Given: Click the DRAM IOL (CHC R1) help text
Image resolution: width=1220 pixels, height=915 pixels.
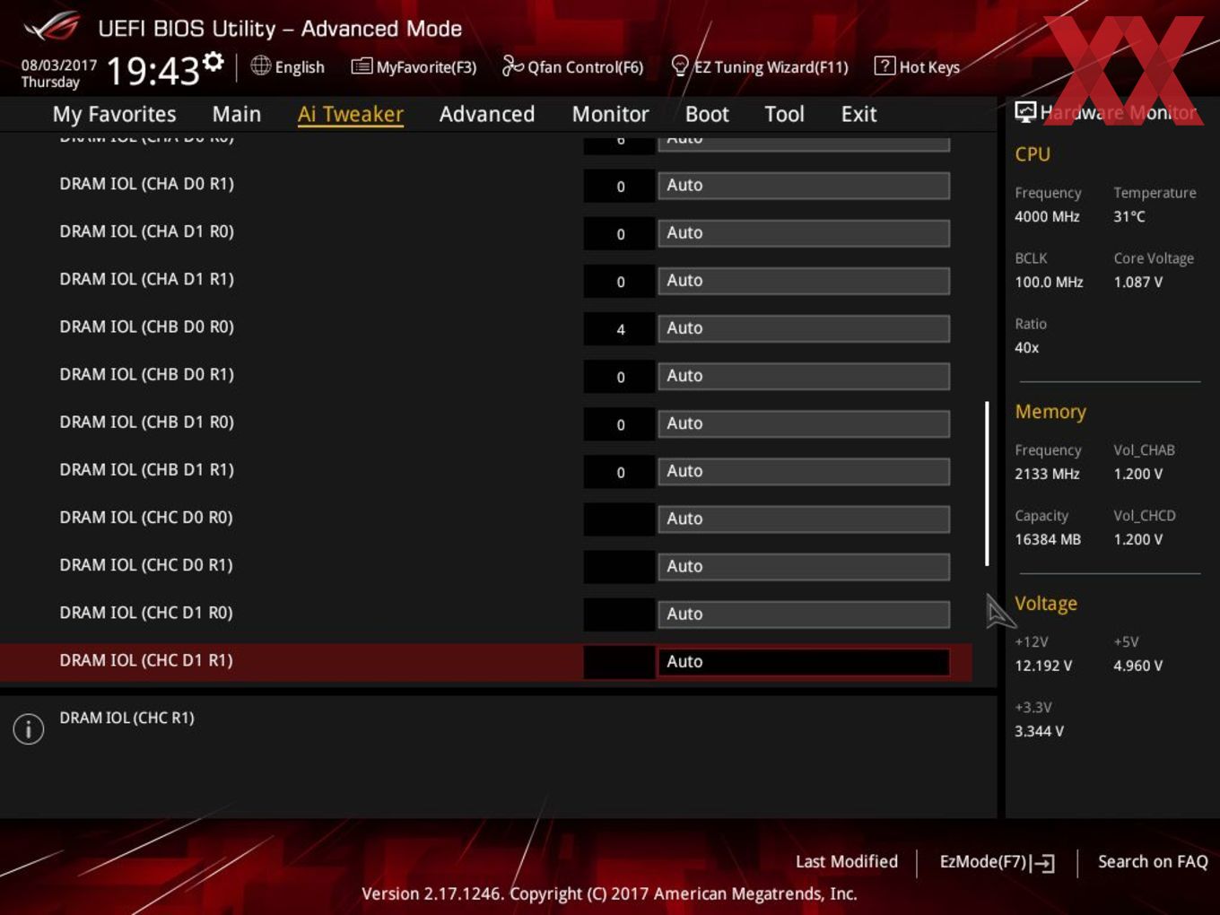Looking at the screenshot, I should coord(126,718).
